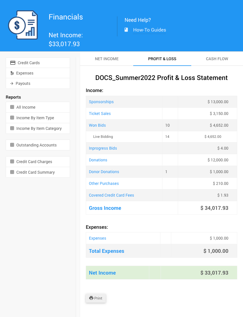Open the Sponsorships income link

tap(101, 102)
